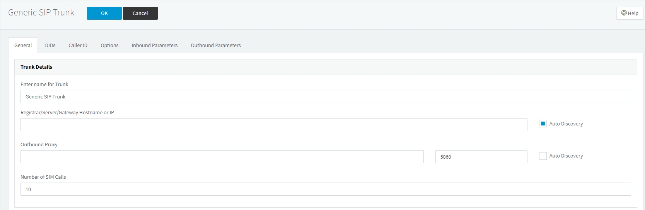Viewport: 645px width, 210px height.
Task: Open the Inbound Parameters tab
Action: (154, 45)
